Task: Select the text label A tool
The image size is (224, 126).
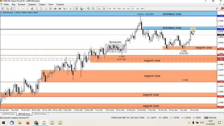Action: (70, 9)
